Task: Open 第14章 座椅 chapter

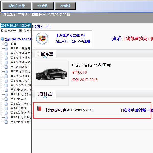Action: 19,108
